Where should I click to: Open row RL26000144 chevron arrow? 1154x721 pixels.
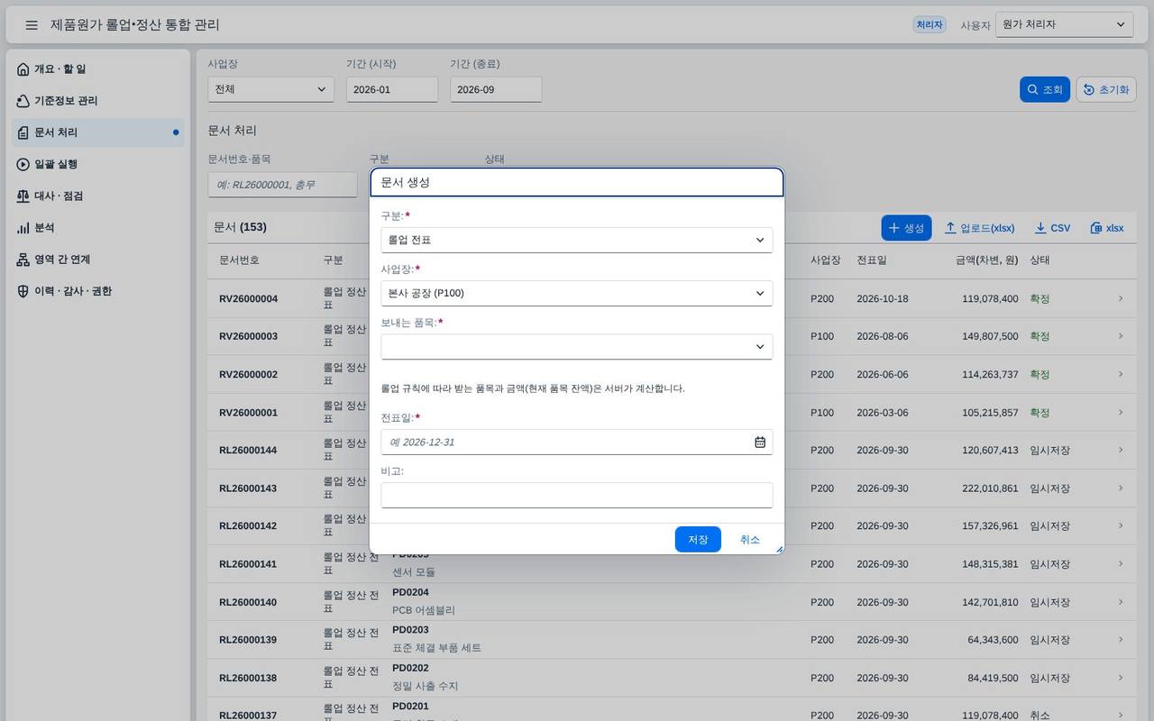1121,450
